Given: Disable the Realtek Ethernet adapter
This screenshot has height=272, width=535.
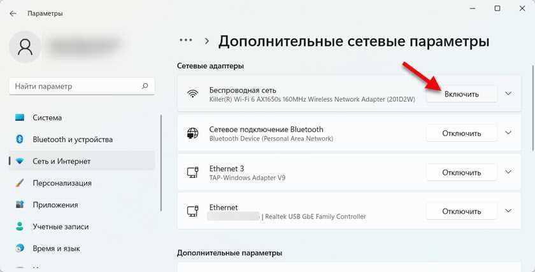Looking at the screenshot, I should pos(461,212).
